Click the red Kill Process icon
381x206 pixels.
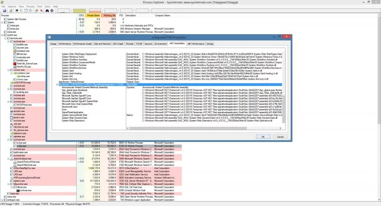(x=41, y=11)
